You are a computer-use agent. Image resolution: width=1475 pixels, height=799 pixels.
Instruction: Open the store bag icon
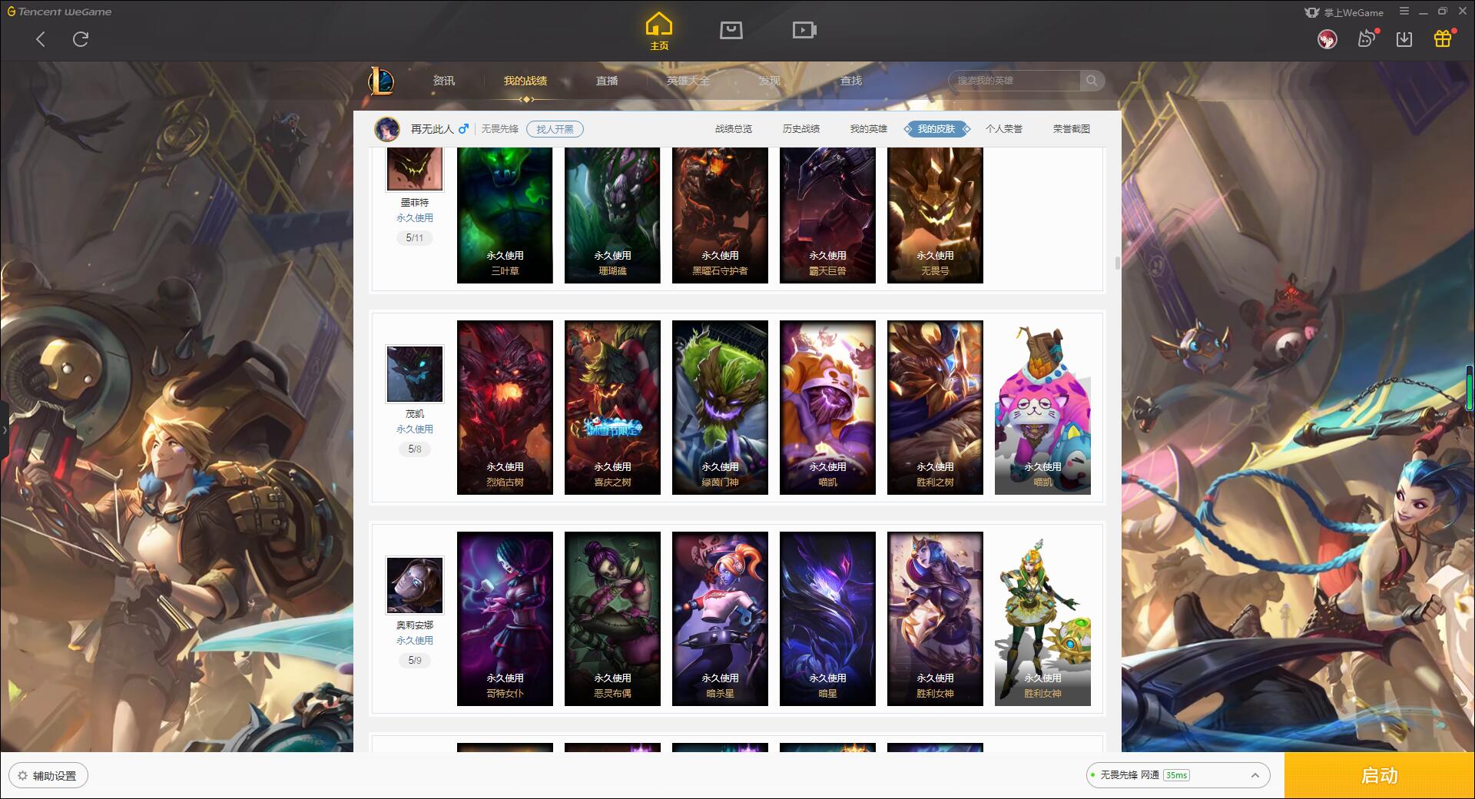click(731, 30)
